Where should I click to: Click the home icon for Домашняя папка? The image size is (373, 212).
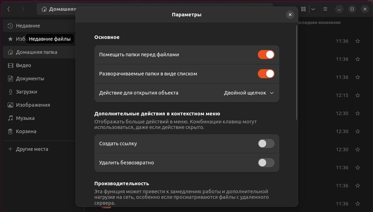pos(10,52)
